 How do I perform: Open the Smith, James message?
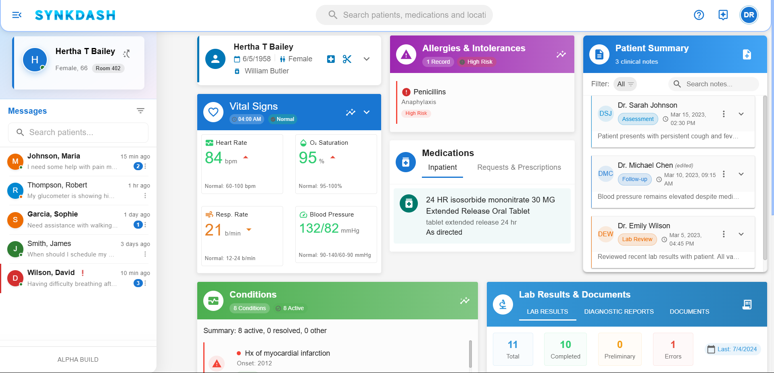pos(78,249)
